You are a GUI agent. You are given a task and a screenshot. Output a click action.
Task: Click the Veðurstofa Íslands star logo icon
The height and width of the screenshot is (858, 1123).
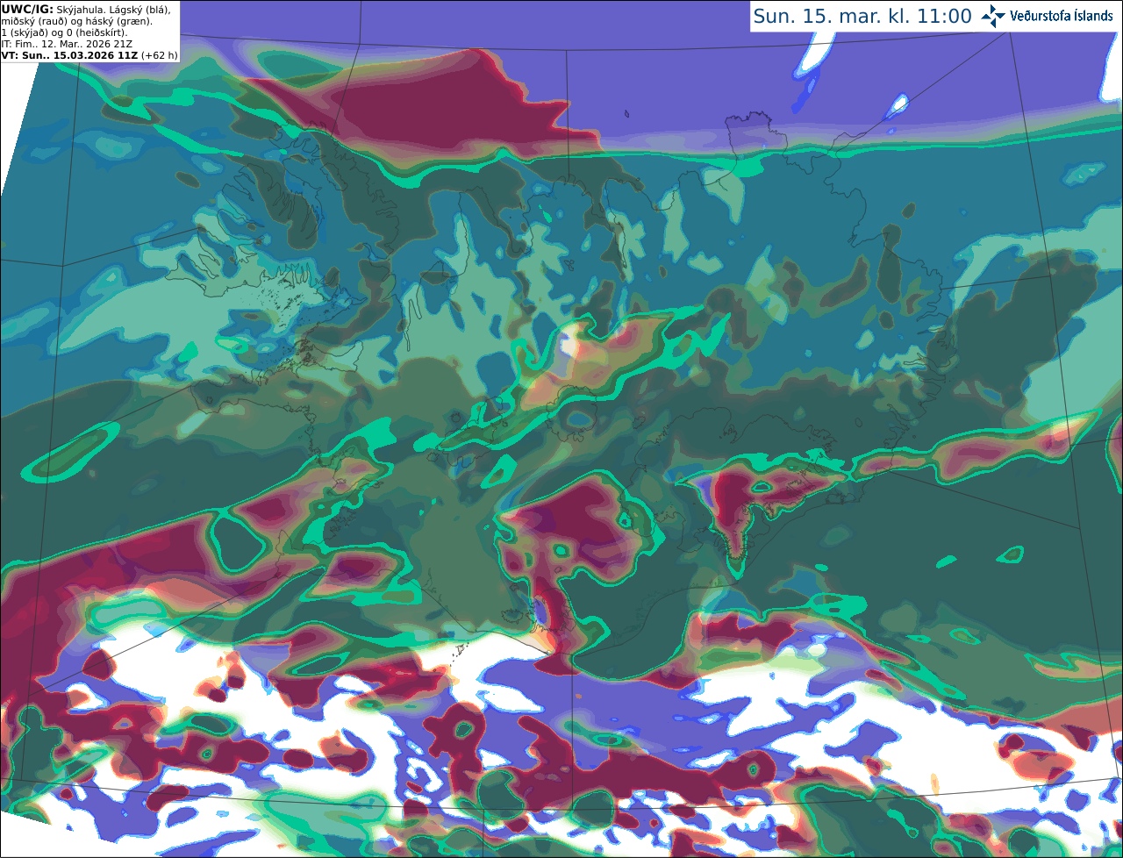pos(993,16)
